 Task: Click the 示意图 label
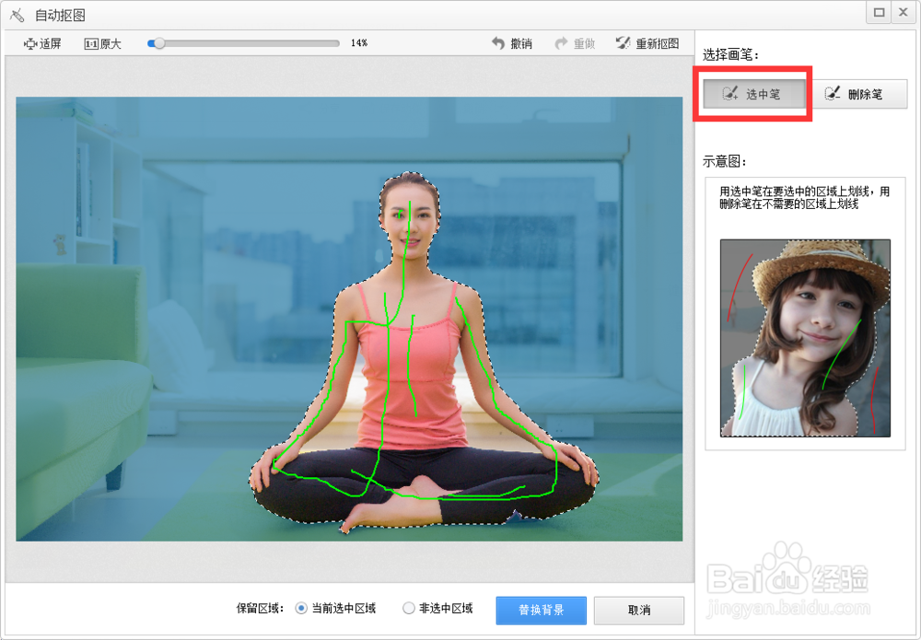pyautogui.click(x=724, y=161)
